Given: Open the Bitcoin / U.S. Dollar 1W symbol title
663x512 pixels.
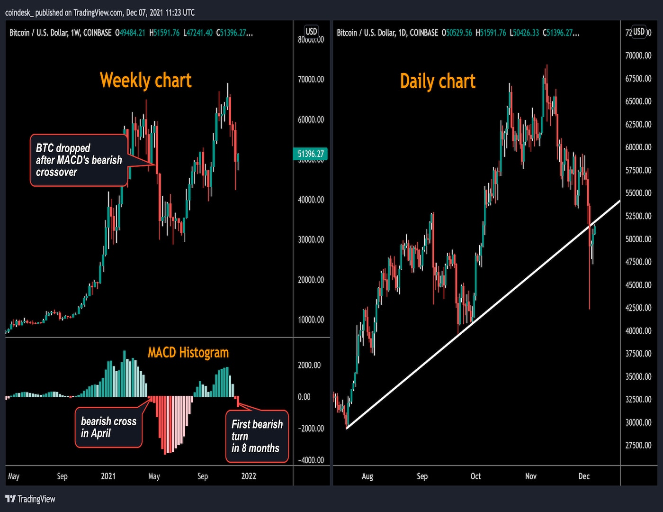Looking at the screenshot, I should point(60,33).
